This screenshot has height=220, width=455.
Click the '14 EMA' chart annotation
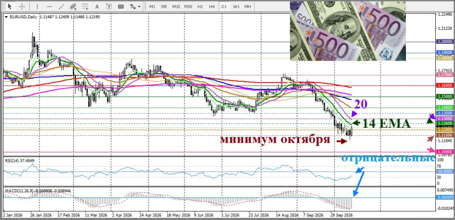click(386, 124)
